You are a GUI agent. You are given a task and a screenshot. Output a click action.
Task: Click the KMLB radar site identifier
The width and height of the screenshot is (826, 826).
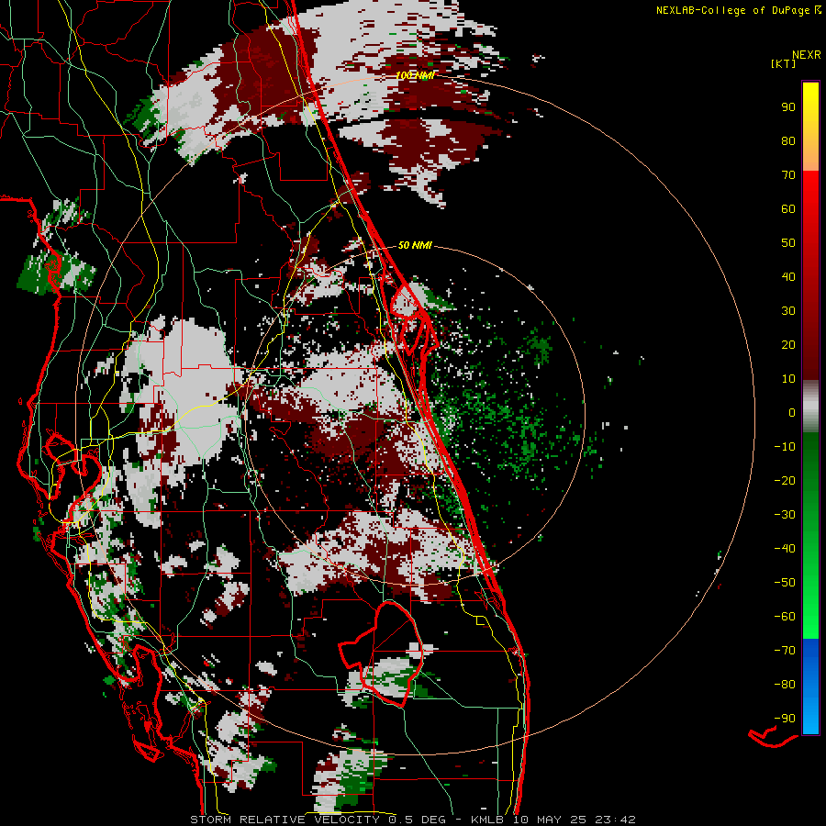tap(487, 820)
